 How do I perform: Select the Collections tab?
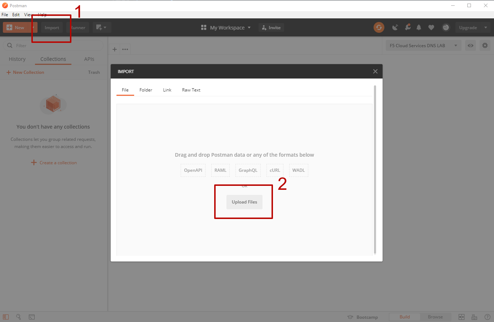[53, 59]
